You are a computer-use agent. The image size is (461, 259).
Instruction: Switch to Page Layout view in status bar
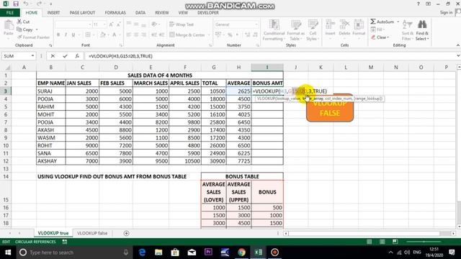point(382,242)
